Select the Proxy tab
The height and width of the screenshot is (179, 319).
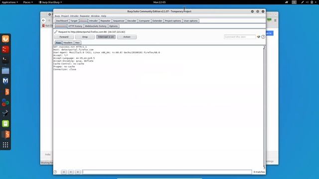83,21
